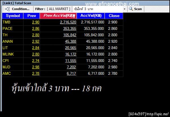The width and height of the screenshot is (170, 117).
Task: Click AMC prev price 2.78
Action: (36, 73)
